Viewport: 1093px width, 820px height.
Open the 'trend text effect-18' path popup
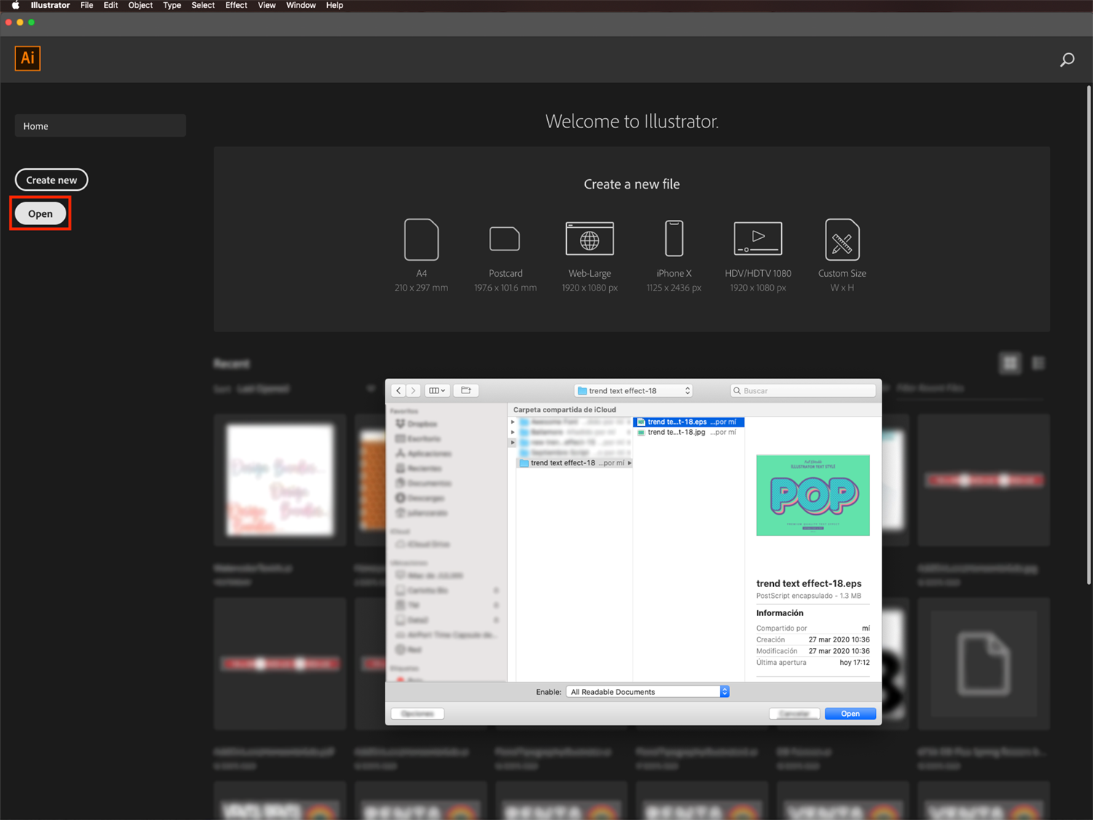(633, 390)
